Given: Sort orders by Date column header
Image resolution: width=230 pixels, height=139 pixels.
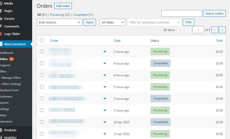Looking at the screenshot, I should pos(117,40).
